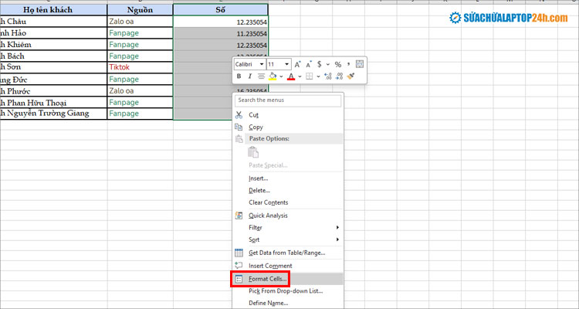Toggle Italic formatting in mini toolbar
Image resolution: width=579 pixels, height=309 pixels.
[x=250, y=77]
